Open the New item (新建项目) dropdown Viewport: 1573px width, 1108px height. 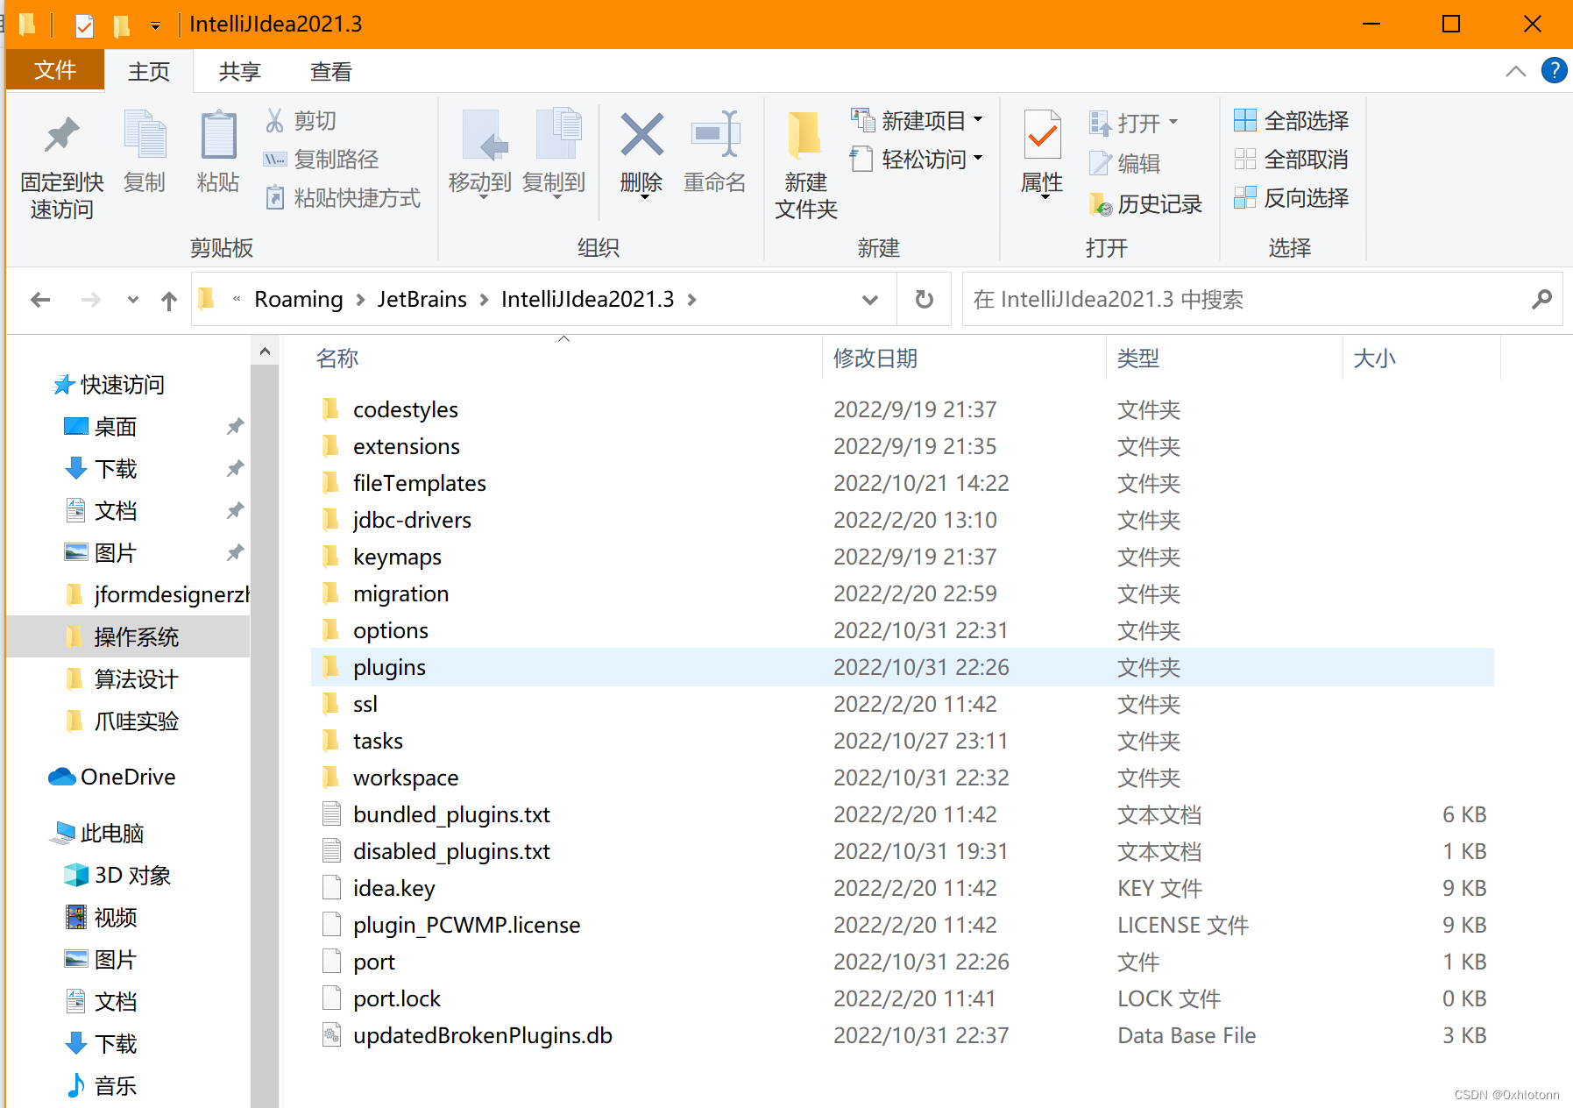[918, 120]
